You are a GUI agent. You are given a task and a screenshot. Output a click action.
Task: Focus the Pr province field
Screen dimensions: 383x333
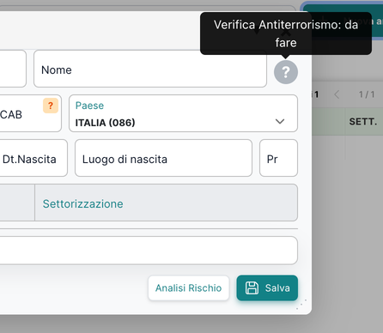tap(278, 158)
